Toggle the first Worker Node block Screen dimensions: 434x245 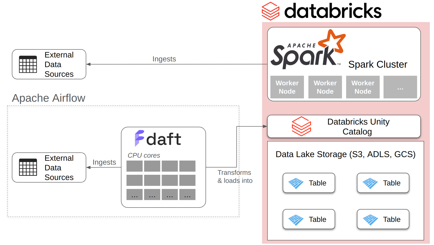point(287,87)
